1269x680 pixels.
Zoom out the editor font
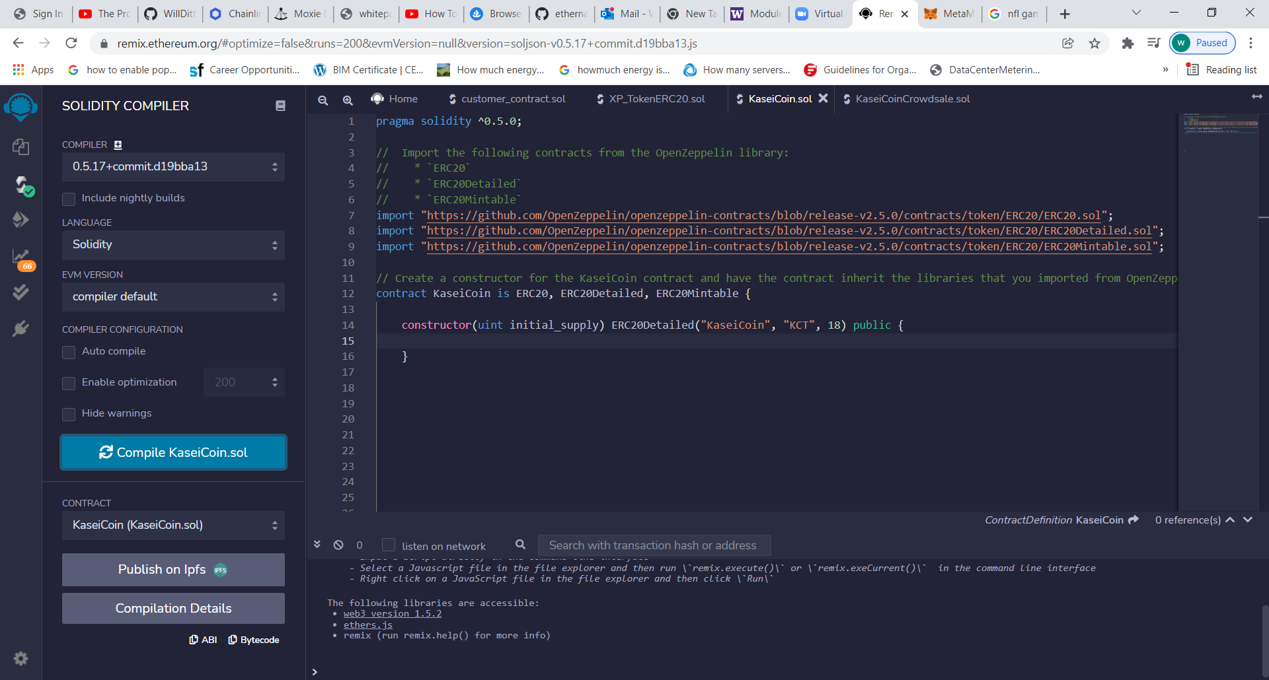pyautogui.click(x=323, y=100)
